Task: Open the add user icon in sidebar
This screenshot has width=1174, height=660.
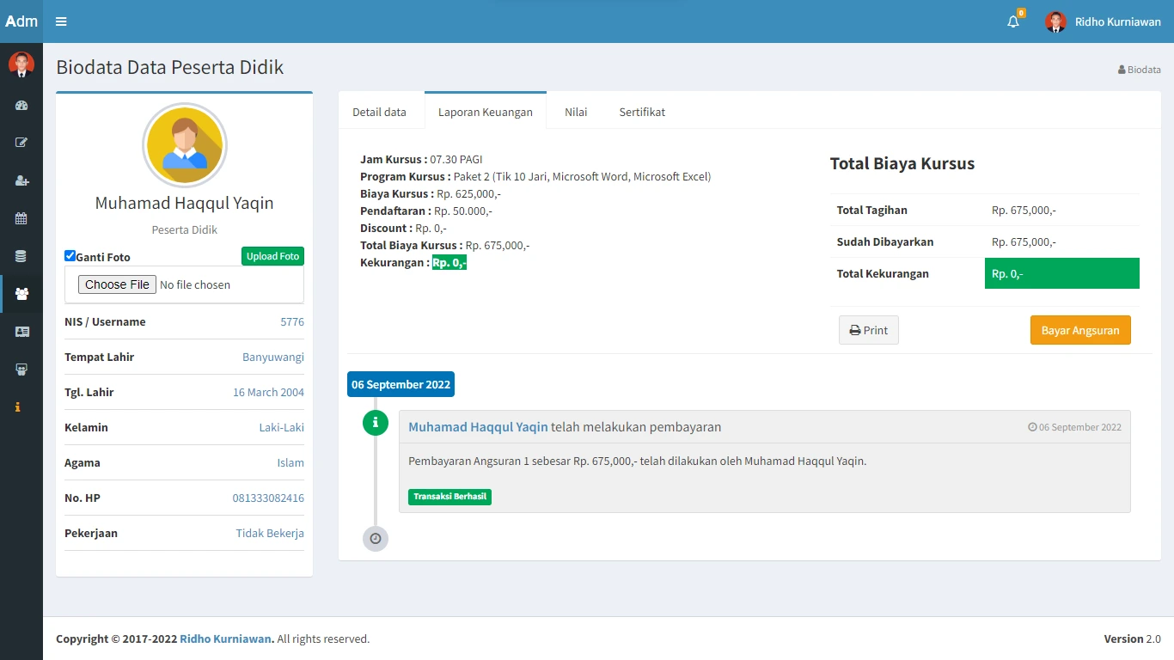Action: 21,180
